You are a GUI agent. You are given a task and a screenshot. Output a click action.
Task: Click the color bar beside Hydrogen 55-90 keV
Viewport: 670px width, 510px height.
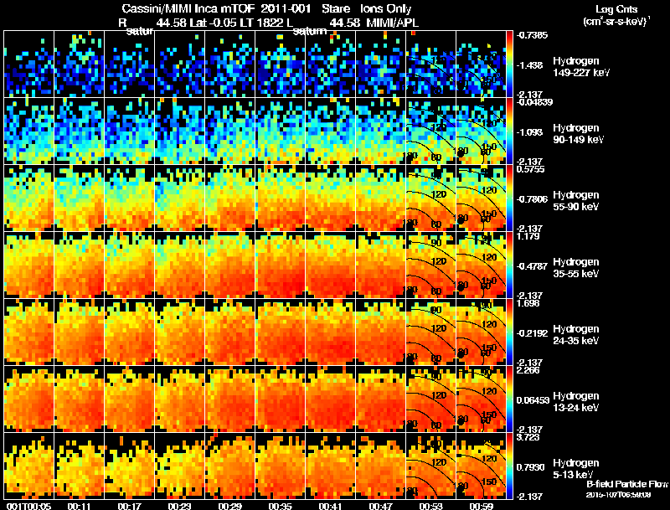(x=509, y=198)
